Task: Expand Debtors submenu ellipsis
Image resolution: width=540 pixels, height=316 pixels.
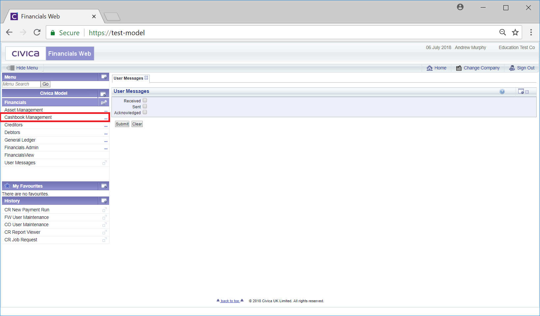Action: pos(106,134)
